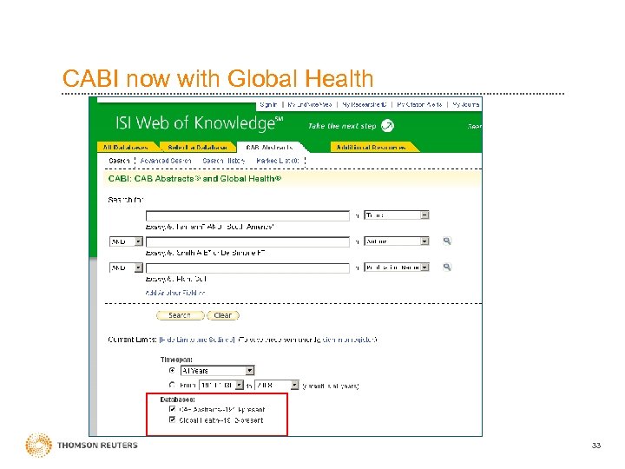Open the AND operator dropdown on the Author row
This screenshot has width=625, height=469.
[x=126, y=241]
